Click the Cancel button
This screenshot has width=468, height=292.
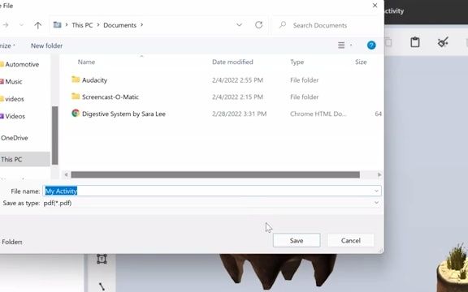coord(351,240)
